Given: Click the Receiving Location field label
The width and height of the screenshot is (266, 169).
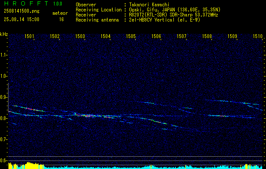Looking at the screenshot, I should click(99, 10).
